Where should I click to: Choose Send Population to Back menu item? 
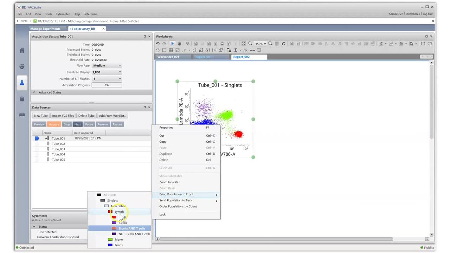[176, 200]
